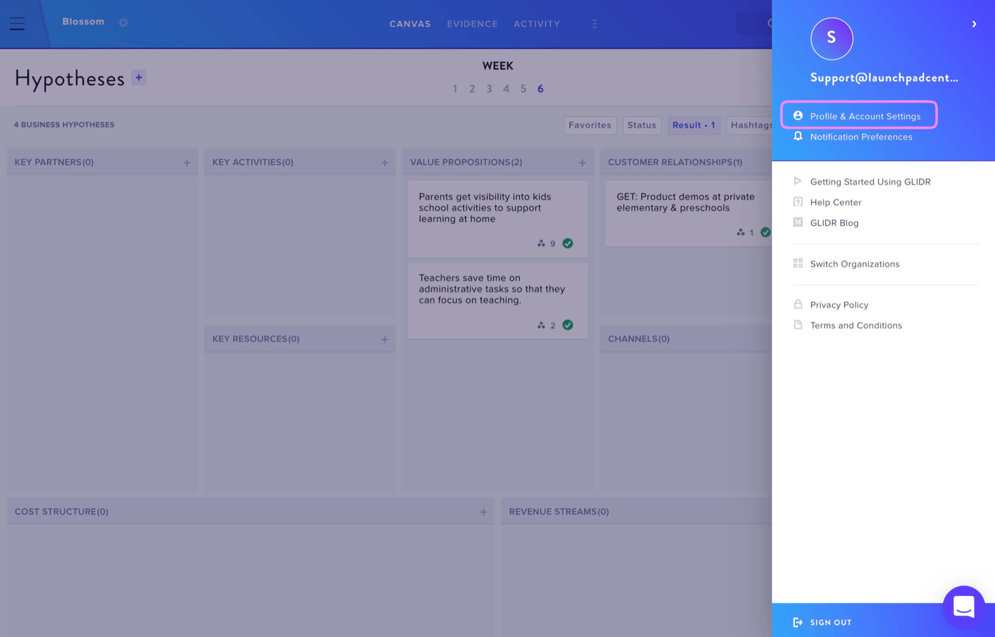Collapse the account side panel with chevron
Image resolution: width=995 pixels, height=637 pixels.
click(x=974, y=24)
